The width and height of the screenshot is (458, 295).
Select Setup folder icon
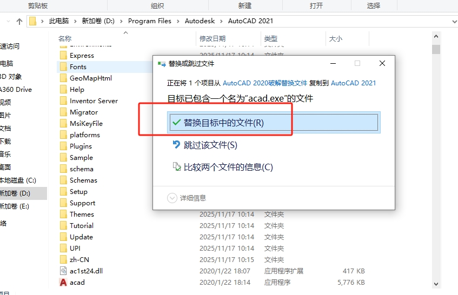[63, 191]
